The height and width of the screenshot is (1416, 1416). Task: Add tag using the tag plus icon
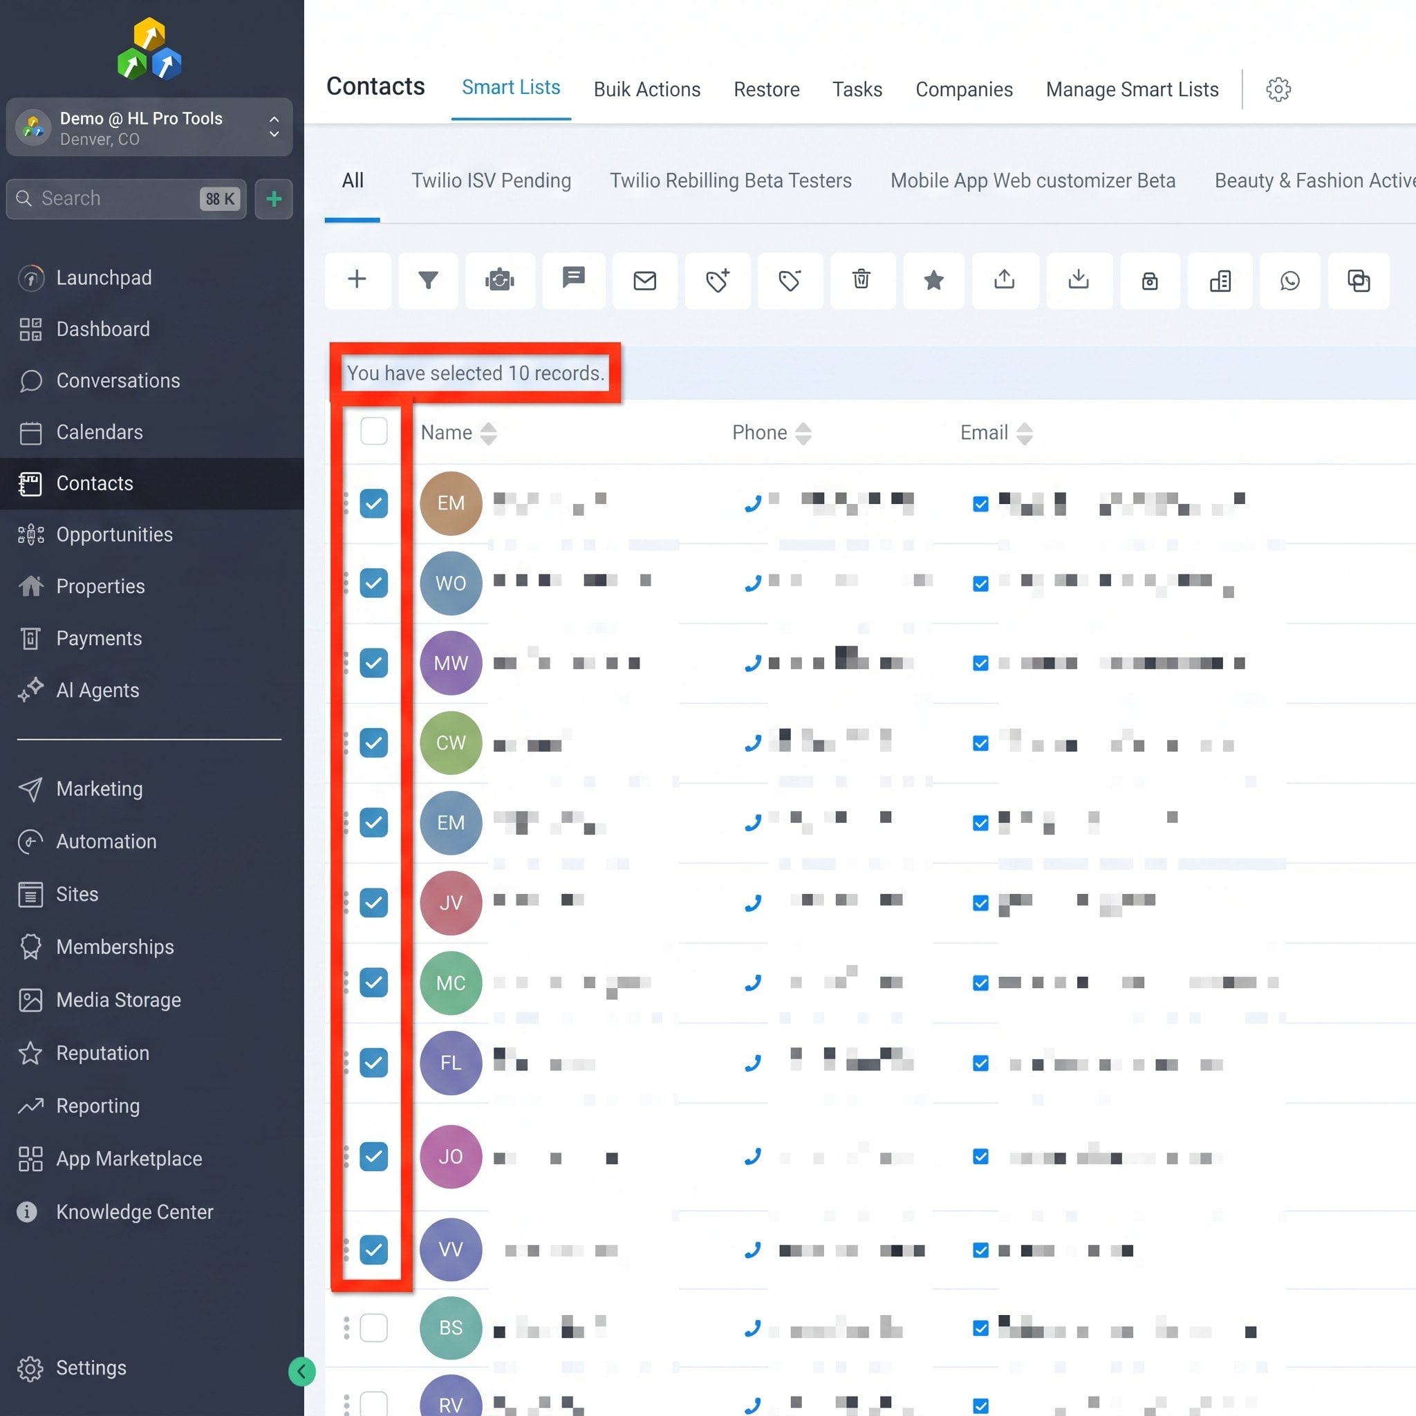point(718,280)
